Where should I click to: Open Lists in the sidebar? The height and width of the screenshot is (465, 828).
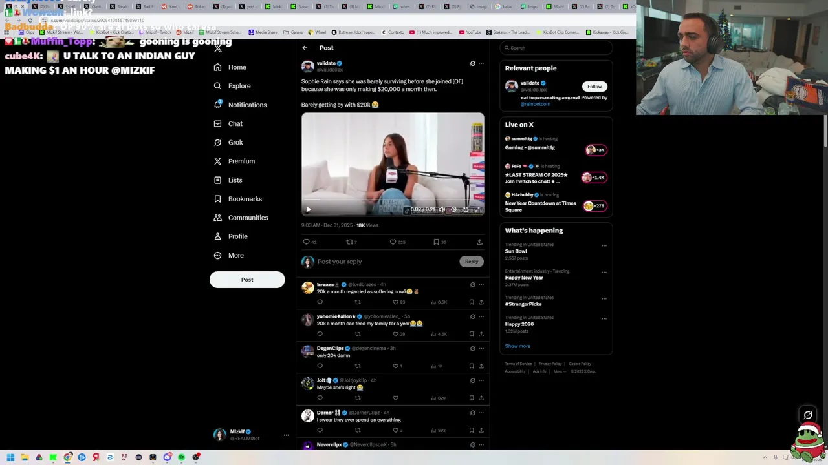click(x=228, y=180)
